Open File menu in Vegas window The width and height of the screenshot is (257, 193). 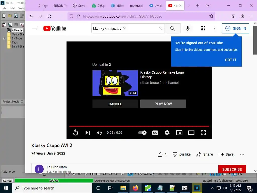(x=4, y=8)
